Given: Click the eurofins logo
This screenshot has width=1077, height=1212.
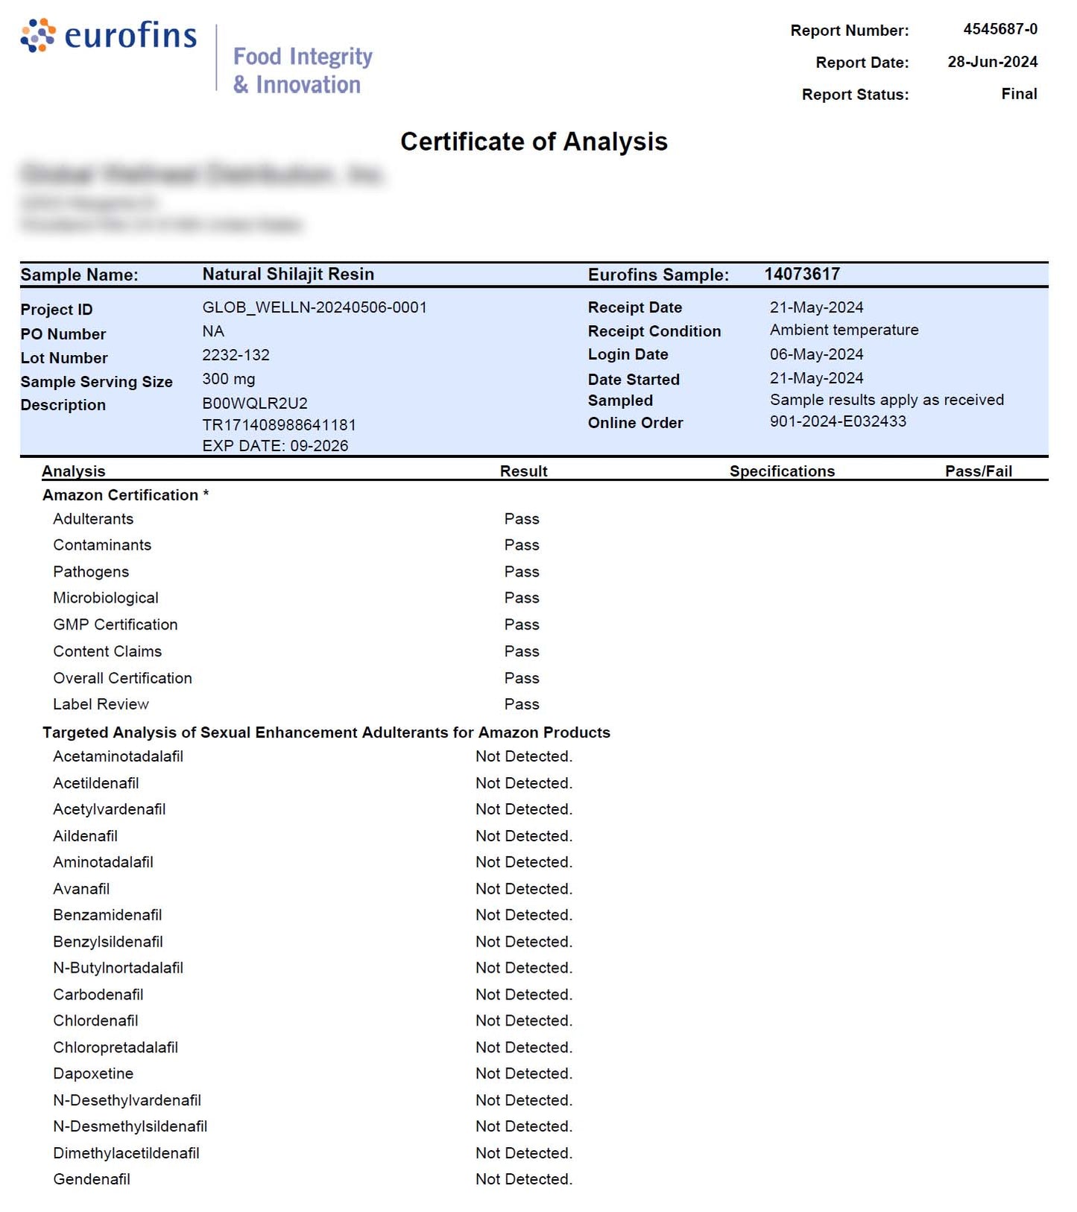Looking at the screenshot, I should coord(109,35).
